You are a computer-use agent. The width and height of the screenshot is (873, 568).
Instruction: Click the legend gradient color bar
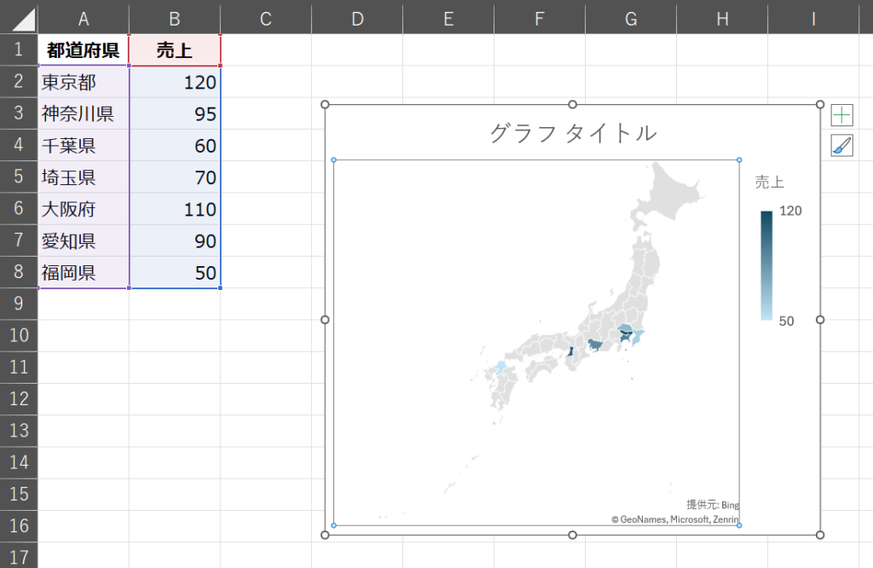point(766,265)
